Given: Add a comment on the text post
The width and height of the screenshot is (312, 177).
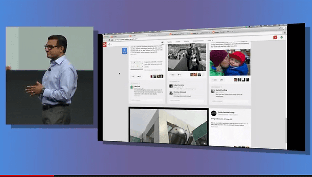Looking at the screenshot, I should (146, 100).
